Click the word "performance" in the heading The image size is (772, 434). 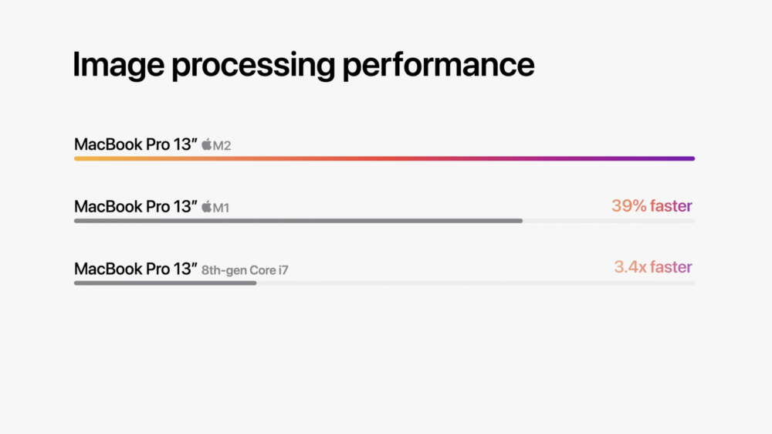coord(438,66)
